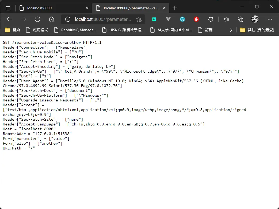Open a new tab

click(x=175, y=8)
